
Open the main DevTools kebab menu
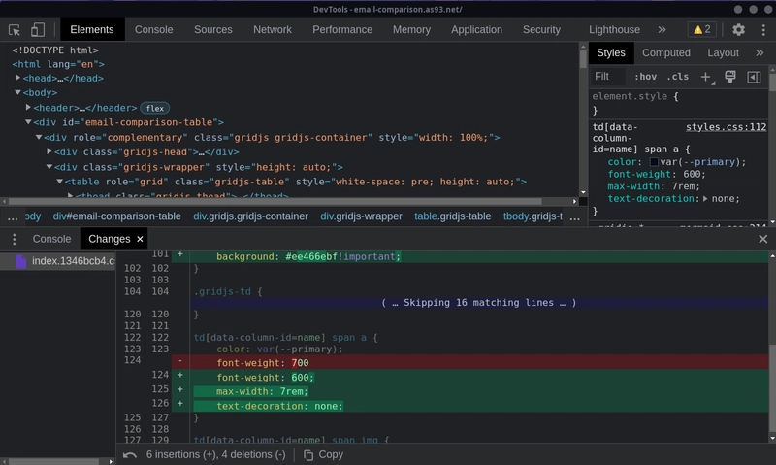763,30
